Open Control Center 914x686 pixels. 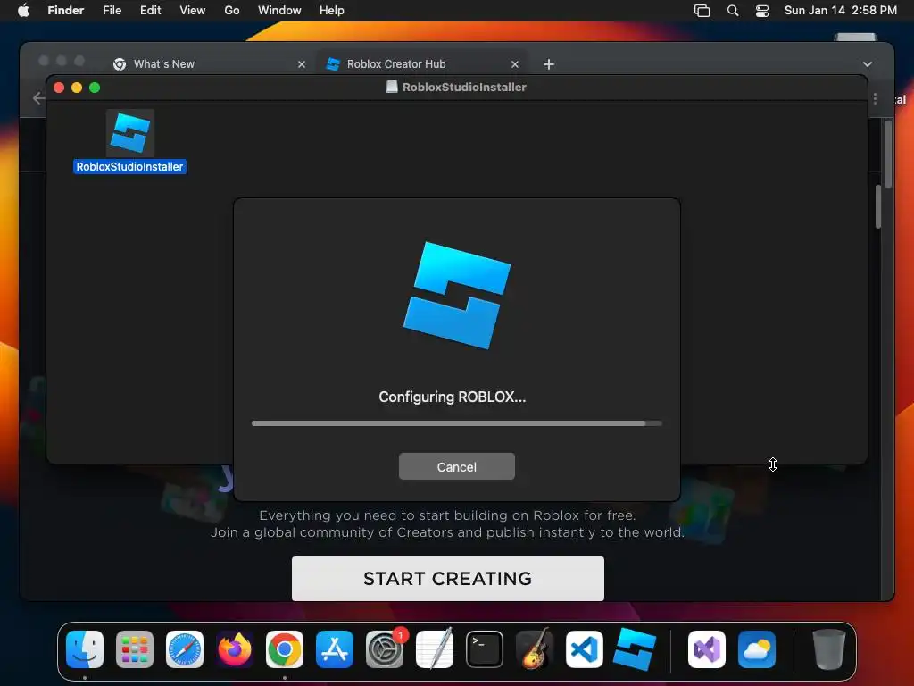pyautogui.click(x=762, y=11)
